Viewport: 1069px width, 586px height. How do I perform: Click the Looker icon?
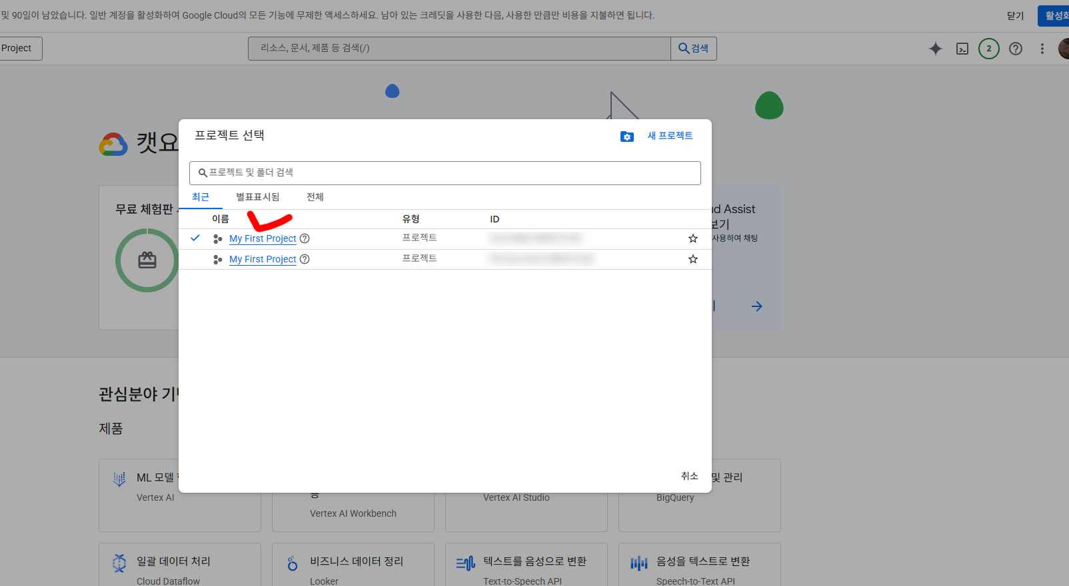pos(293,563)
